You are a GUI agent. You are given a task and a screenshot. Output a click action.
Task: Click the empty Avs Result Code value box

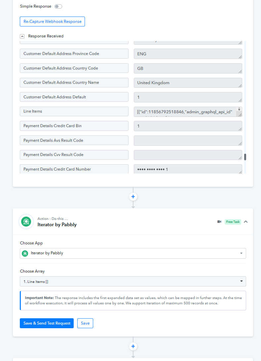click(x=188, y=140)
